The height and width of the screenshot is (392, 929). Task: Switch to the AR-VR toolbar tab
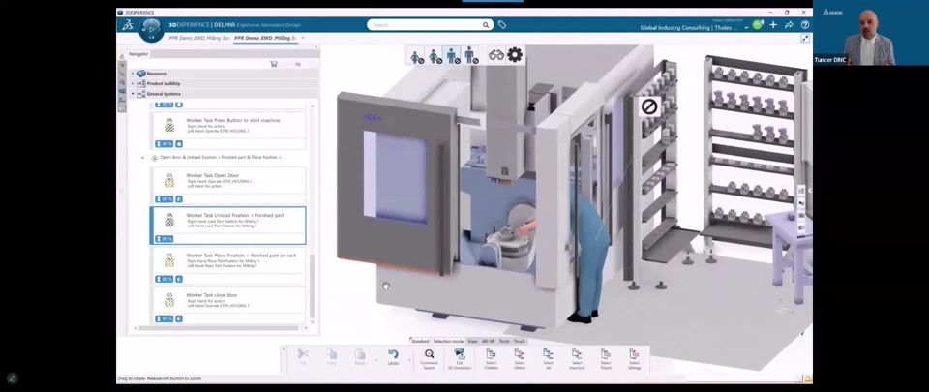pyautogui.click(x=489, y=341)
